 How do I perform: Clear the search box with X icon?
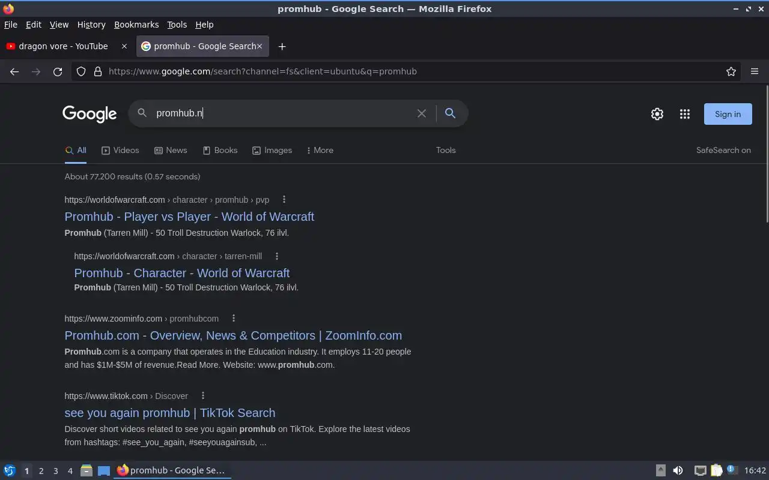422,113
